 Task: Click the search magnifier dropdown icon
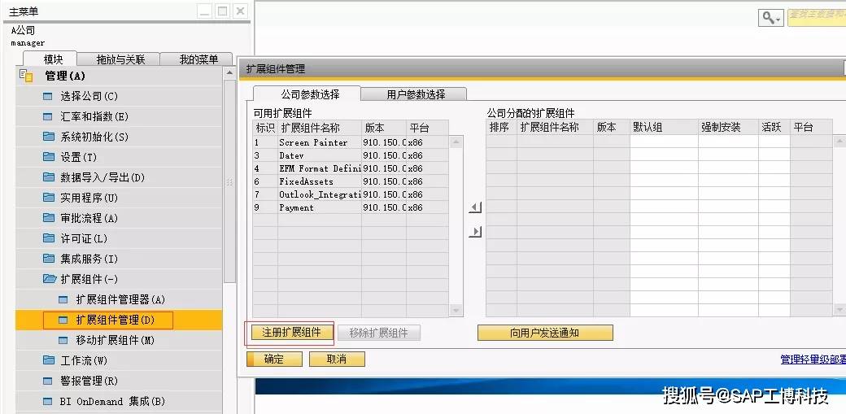[x=770, y=18]
